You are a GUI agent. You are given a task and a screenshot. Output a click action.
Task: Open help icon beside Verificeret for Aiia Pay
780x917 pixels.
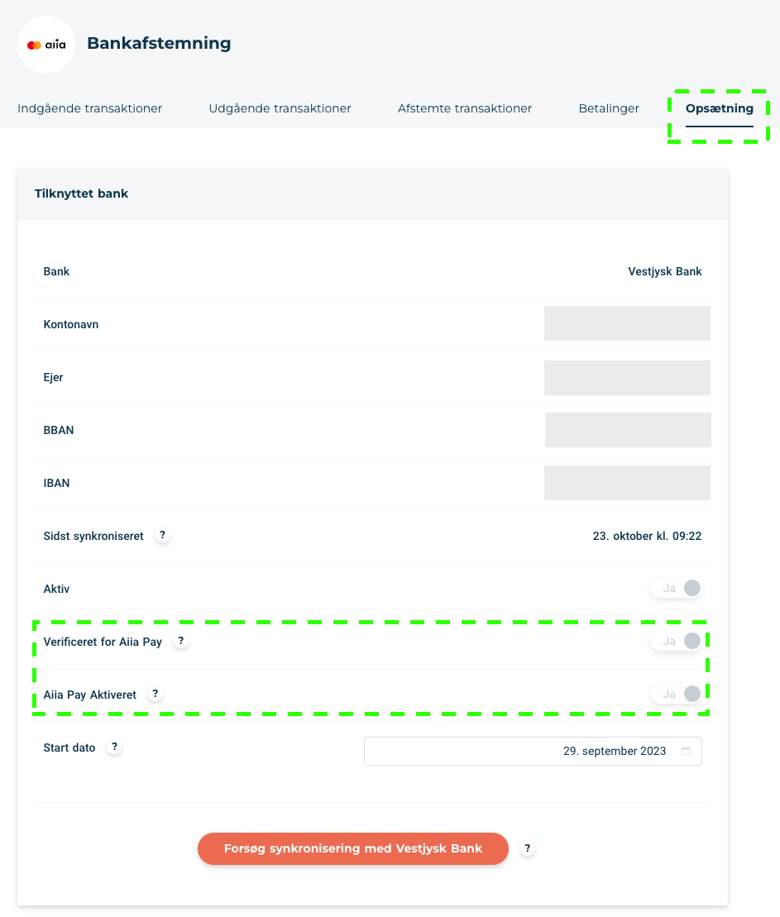coord(181,641)
